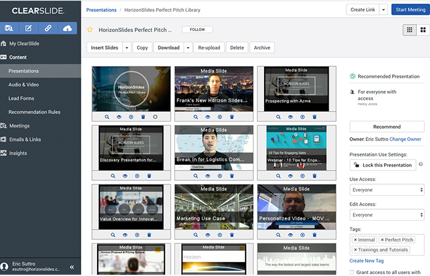Toggle visibility of Break In for Logistics slide

click(208, 176)
